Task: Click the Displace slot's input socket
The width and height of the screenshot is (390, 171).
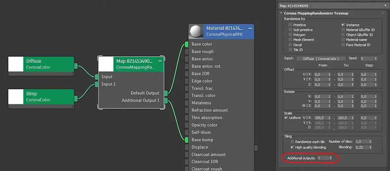Action: click(x=186, y=148)
